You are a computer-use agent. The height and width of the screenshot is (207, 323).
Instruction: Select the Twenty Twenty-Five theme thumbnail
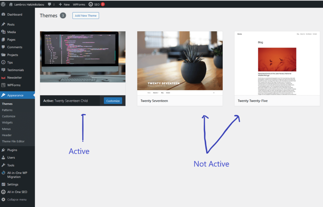tap(277, 63)
